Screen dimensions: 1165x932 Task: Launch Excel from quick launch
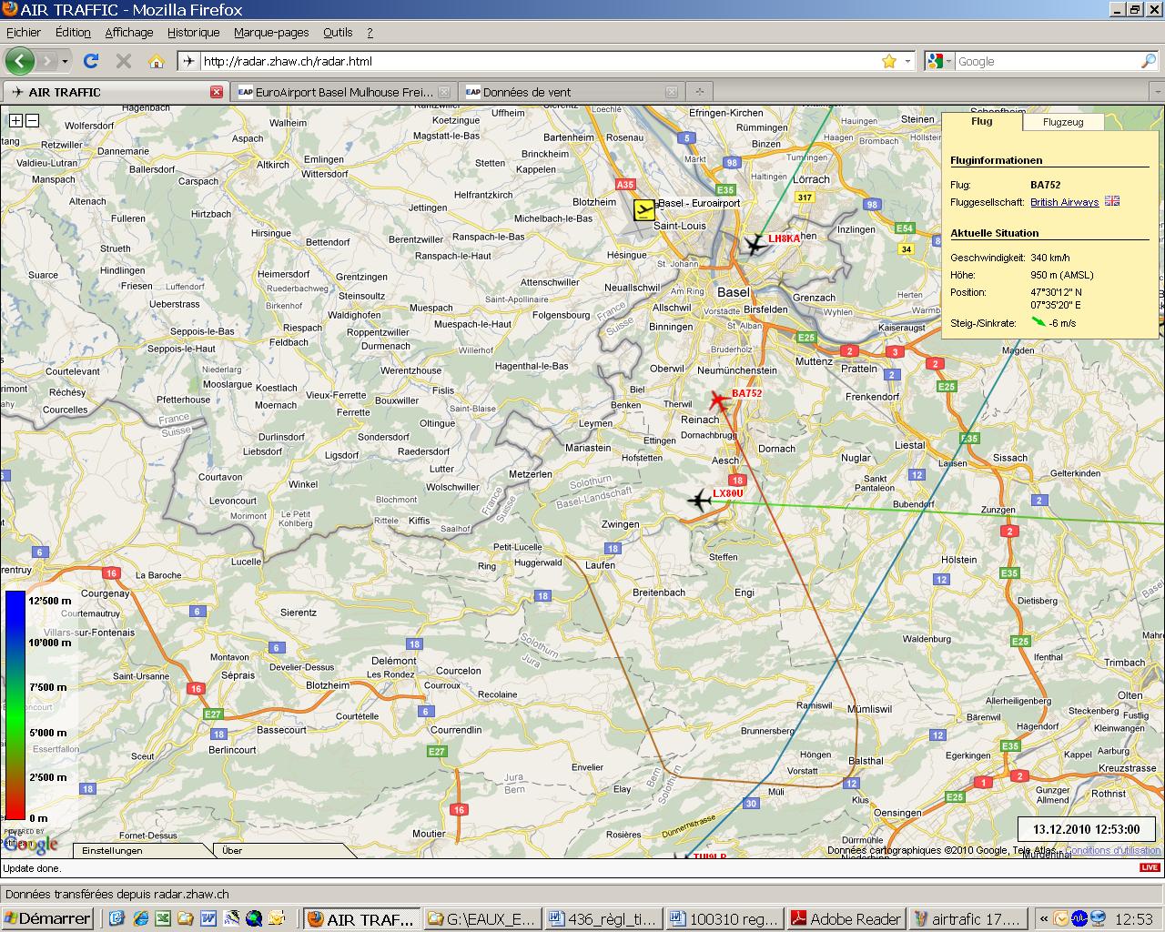pyautogui.click(x=162, y=918)
